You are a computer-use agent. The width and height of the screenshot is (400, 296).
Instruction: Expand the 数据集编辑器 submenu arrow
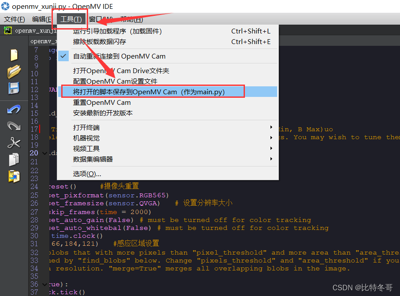(271, 159)
